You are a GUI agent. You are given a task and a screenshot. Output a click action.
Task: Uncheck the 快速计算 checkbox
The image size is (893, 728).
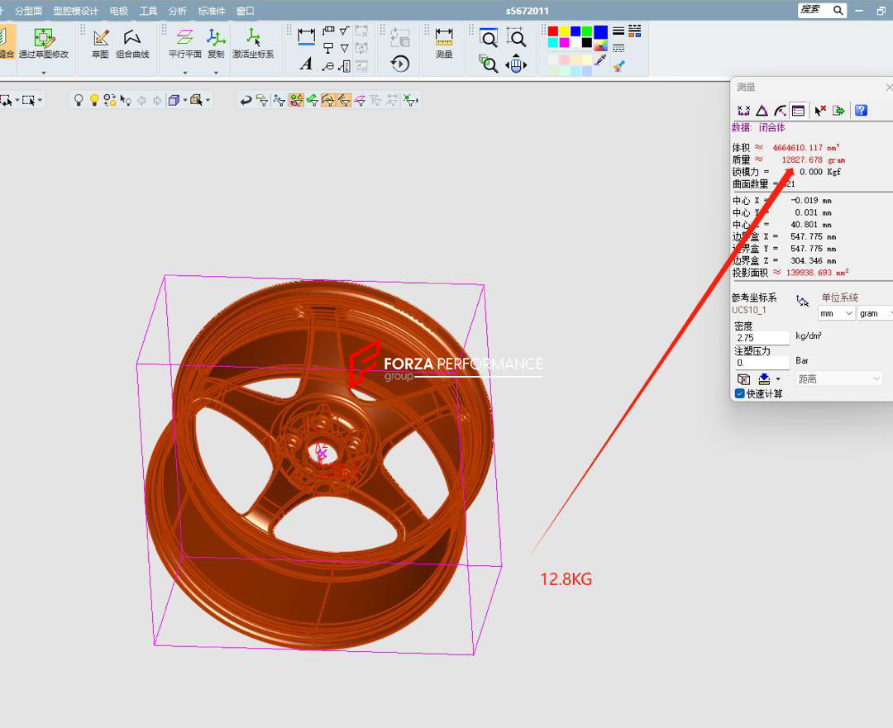tap(740, 394)
